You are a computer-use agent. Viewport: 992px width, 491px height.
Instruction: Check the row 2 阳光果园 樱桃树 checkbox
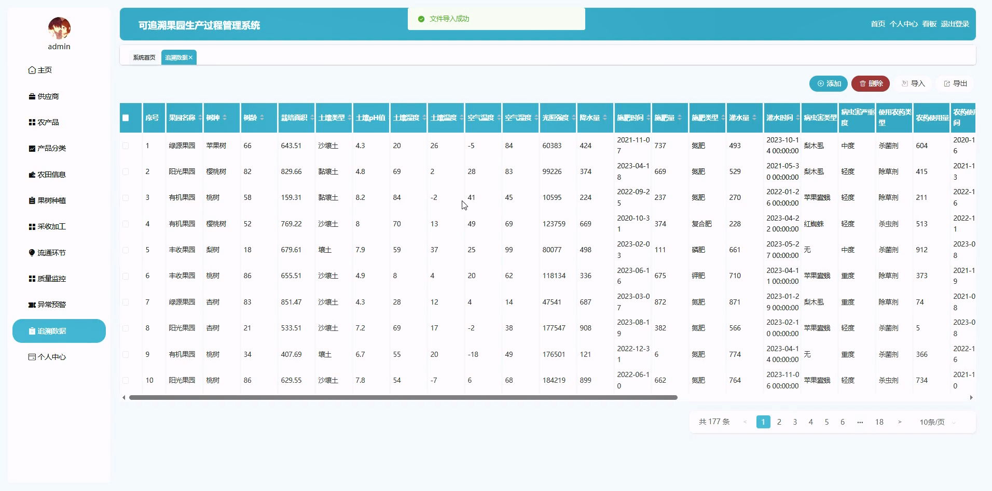[x=126, y=171]
